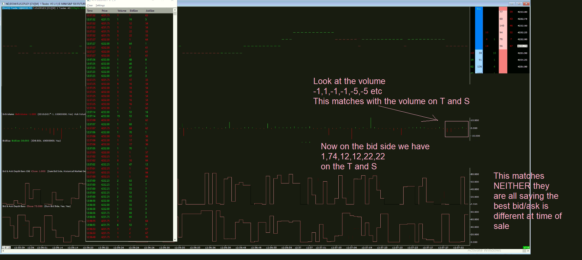
Task: Open the Clear menu in Time and Sales
Action: (90, 6)
